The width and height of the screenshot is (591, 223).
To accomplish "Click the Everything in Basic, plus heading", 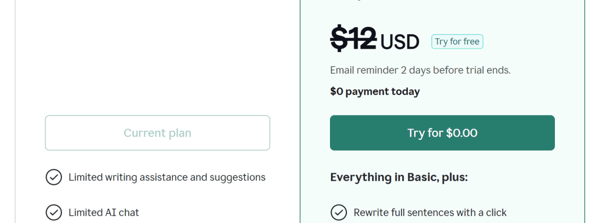I will point(399,177).
